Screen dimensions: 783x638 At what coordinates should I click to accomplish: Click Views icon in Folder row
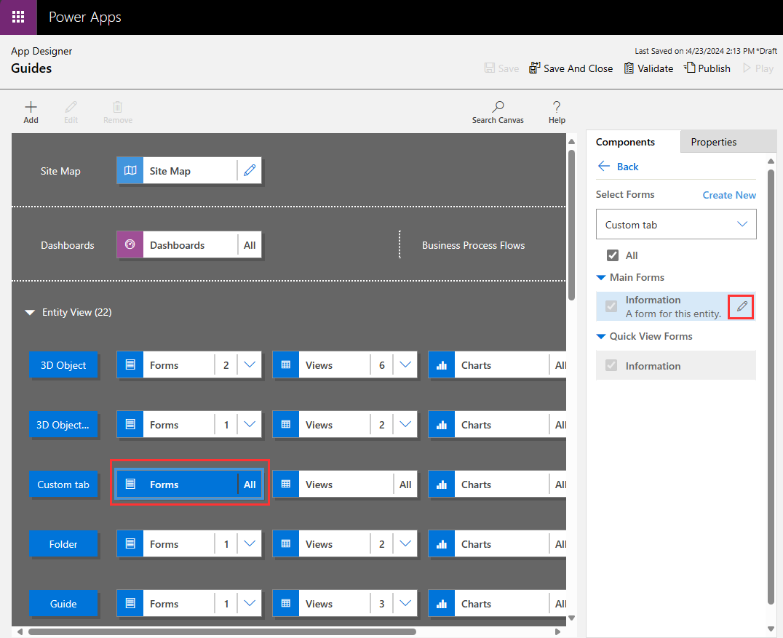(286, 543)
